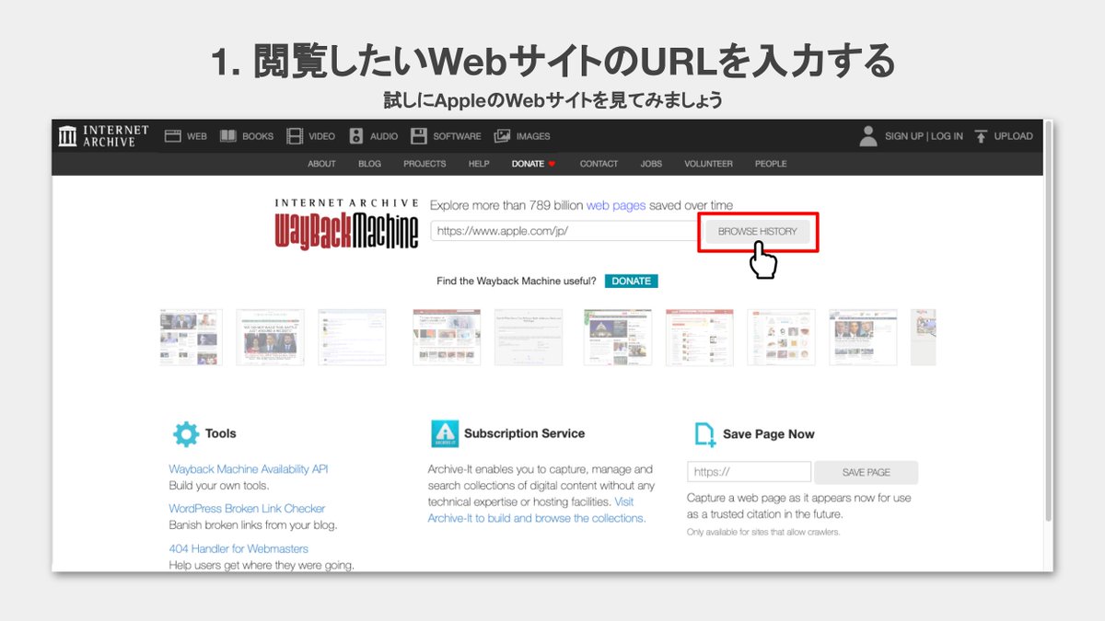This screenshot has height=621, width=1105.
Task: Click the 'Tools' heading text
Action: click(221, 433)
